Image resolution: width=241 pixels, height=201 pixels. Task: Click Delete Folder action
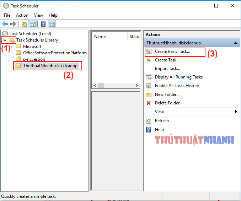pyautogui.click(x=167, y=103)
